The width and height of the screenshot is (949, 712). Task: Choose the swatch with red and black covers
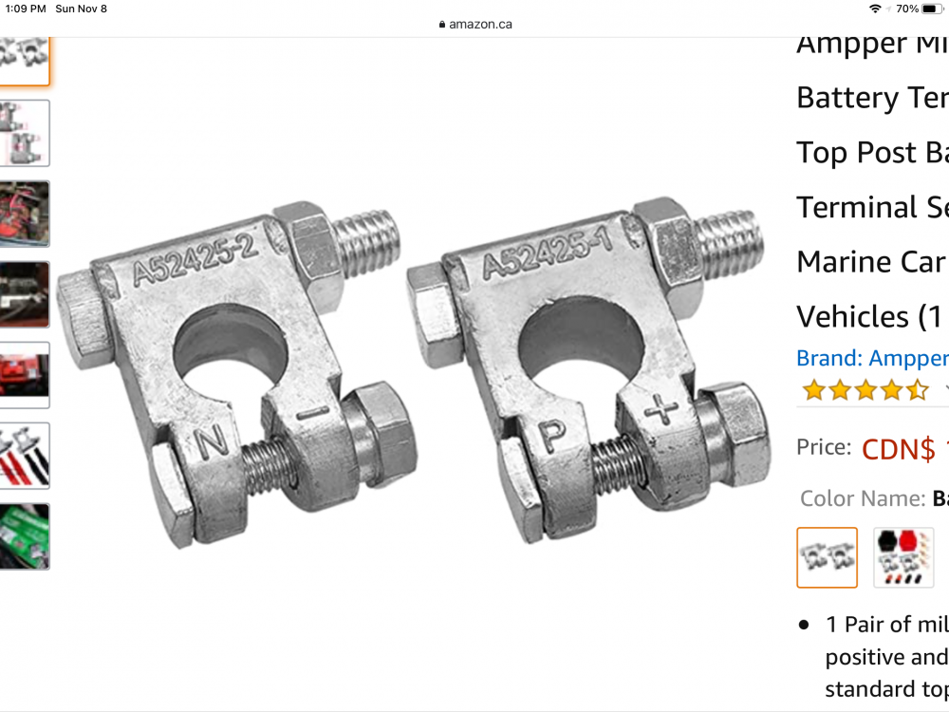903,557
